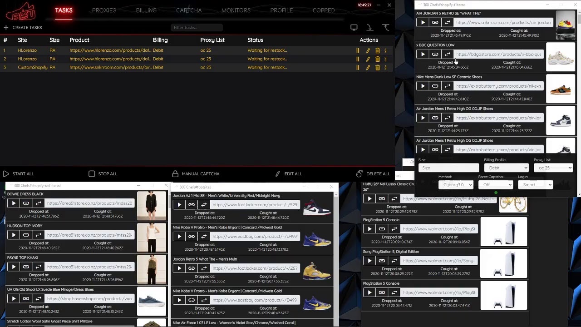
Task: Open the Billing Profile dropdown showing Debit
Action: point(506,168)
